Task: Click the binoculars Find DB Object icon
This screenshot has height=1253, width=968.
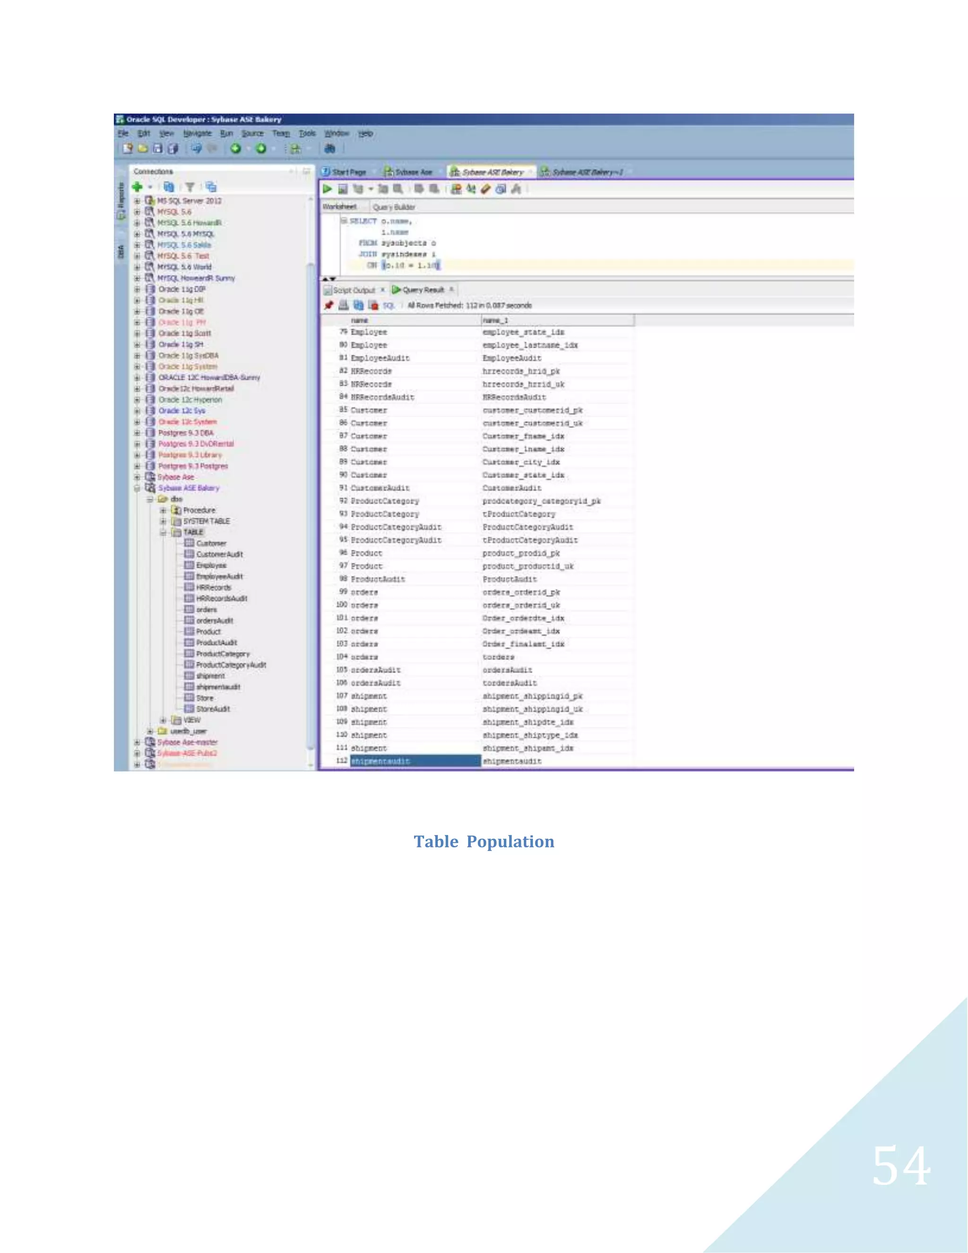Action: point(330,148)
